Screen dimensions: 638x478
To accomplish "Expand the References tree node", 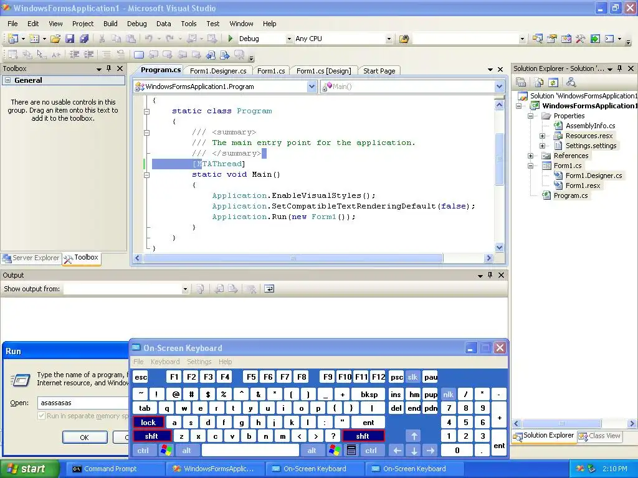I will (531, 156).
